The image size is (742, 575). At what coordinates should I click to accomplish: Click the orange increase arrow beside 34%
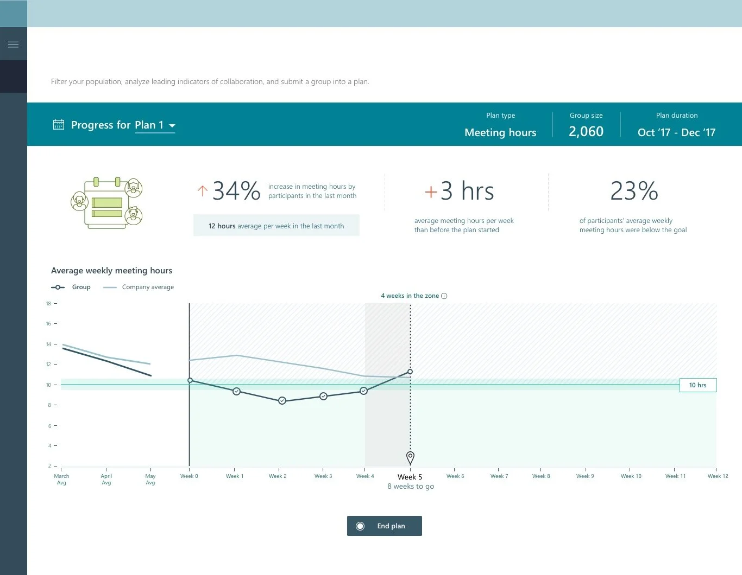coord(202,191)
